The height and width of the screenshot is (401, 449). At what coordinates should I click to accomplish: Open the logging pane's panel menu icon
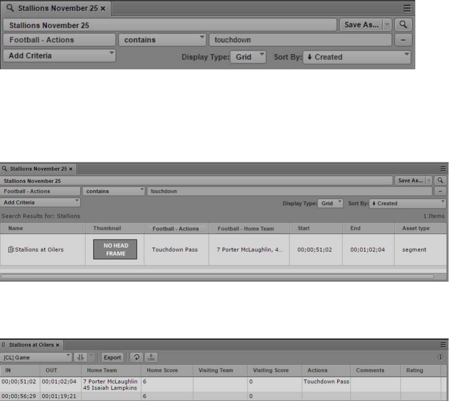coord(443,345)
